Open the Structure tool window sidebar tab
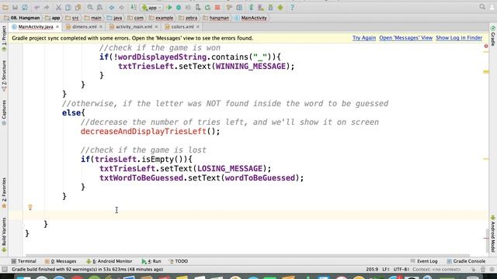 pyautogui.click(x=4, y=76)
